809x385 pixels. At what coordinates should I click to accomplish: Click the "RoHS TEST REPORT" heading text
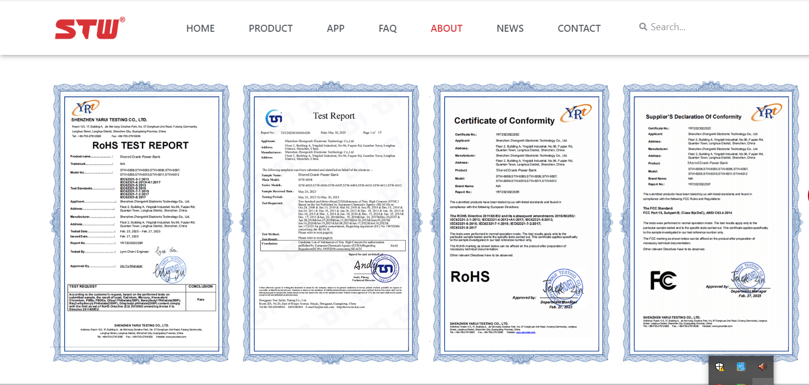click(x=140, y=145)
